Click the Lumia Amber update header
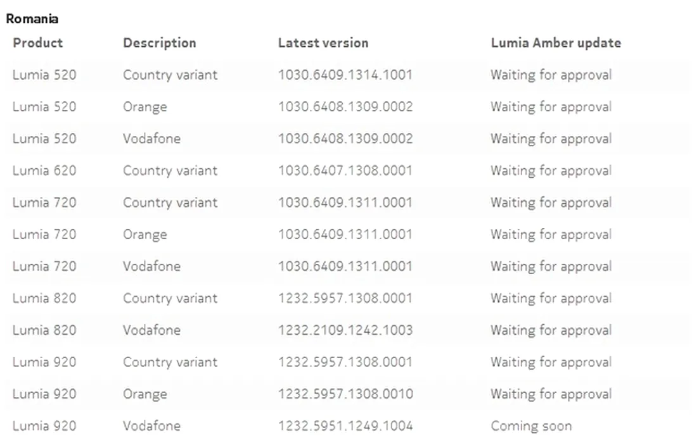The width and height of the screenshot is (699, 443). pos(556,43)
